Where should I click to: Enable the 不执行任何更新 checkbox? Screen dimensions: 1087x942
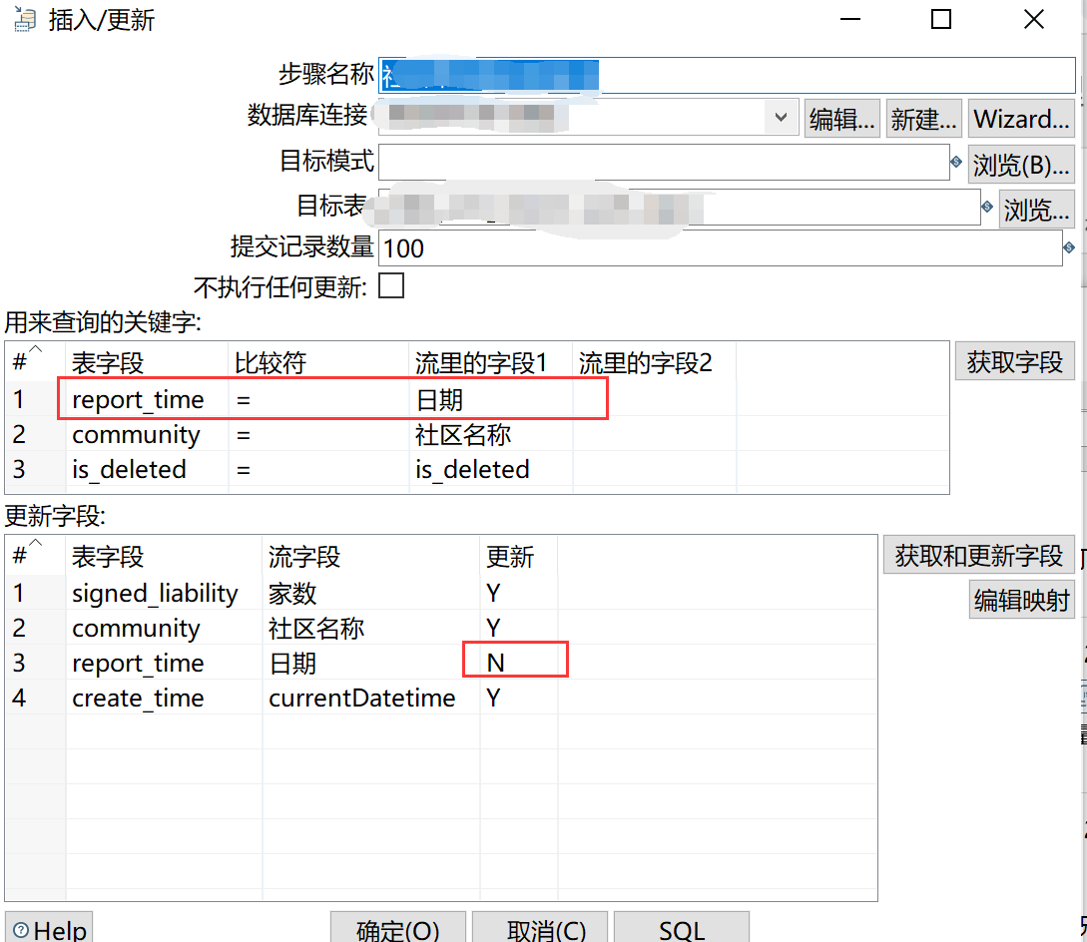pyautogui.click(x=391, y=285)
